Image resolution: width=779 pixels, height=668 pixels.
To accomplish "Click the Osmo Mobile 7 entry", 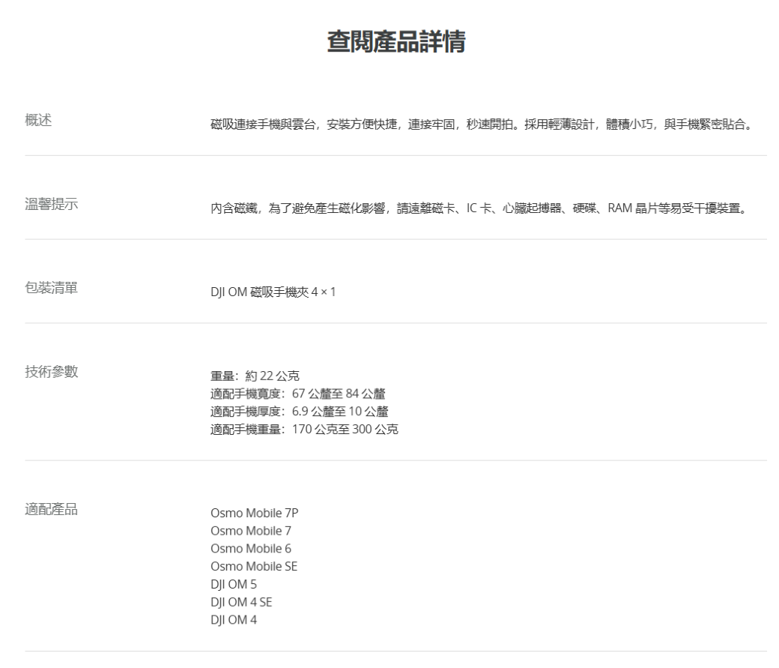I will coord(251,531).
